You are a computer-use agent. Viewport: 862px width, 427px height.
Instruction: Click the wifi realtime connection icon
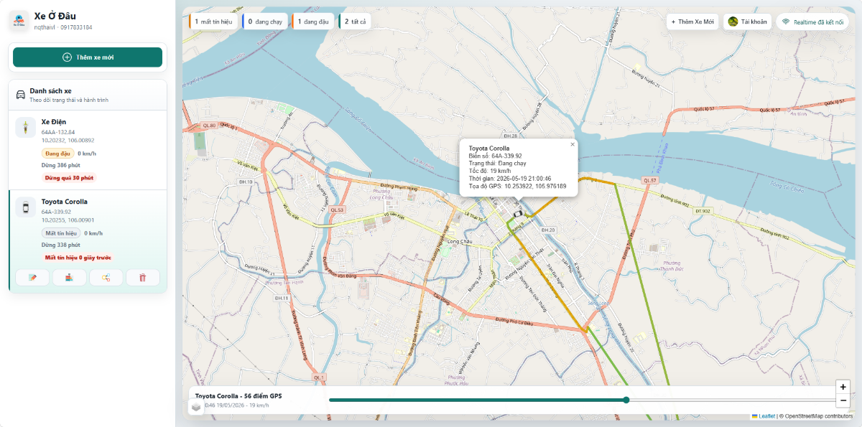[x=787, y=22]
